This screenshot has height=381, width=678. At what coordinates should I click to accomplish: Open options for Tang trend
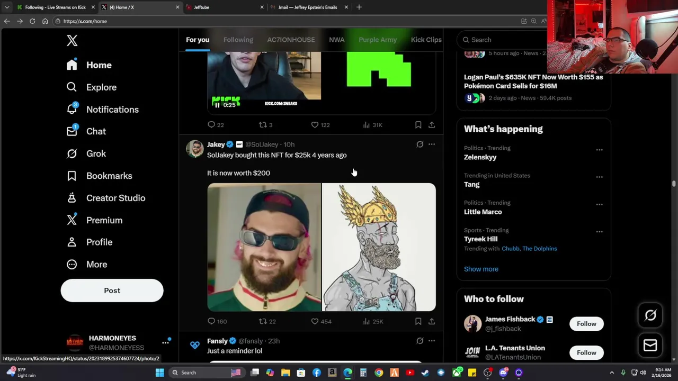point(599,177)
